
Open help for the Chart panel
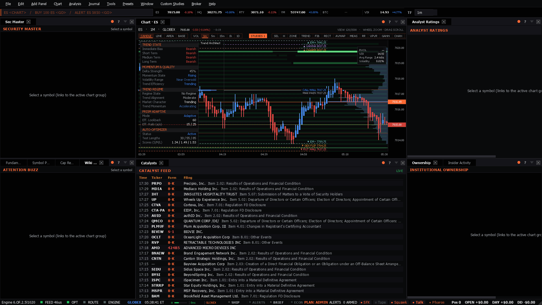pyautogui.click(x=390, y=22)
